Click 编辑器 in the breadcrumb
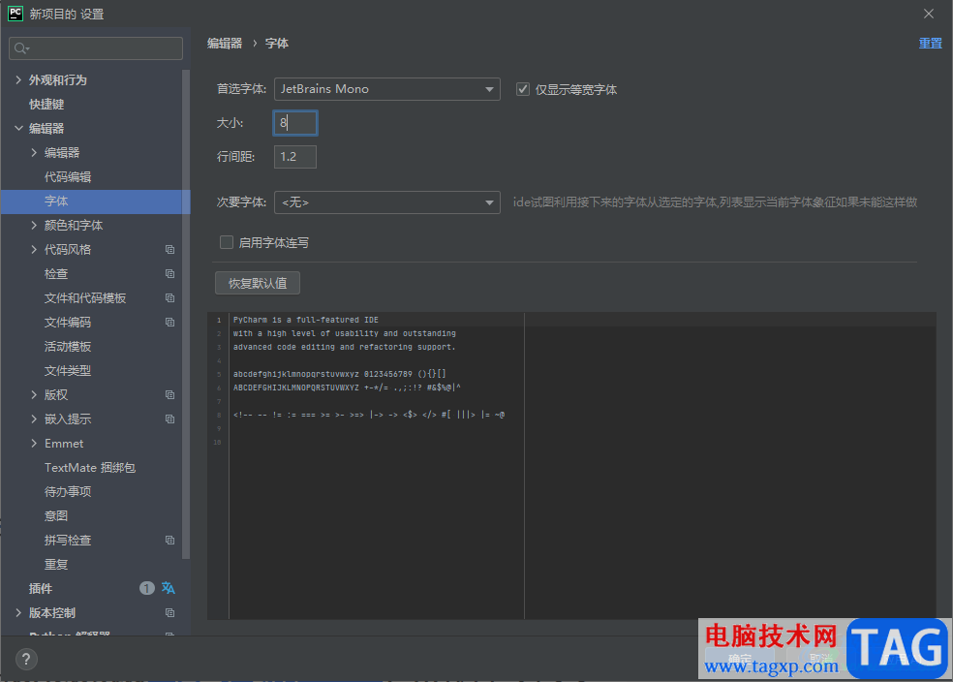Viewport: 953px width, 682px height. click(225, 44)
